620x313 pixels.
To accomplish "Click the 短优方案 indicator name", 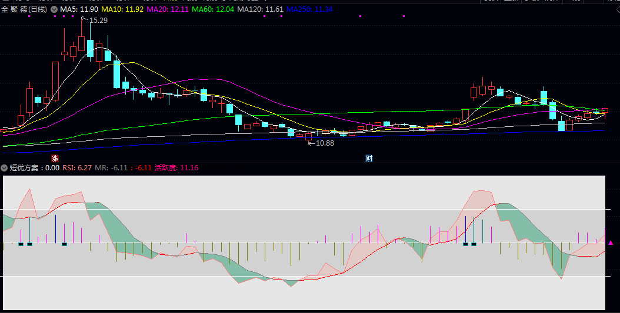I will 24,168.
